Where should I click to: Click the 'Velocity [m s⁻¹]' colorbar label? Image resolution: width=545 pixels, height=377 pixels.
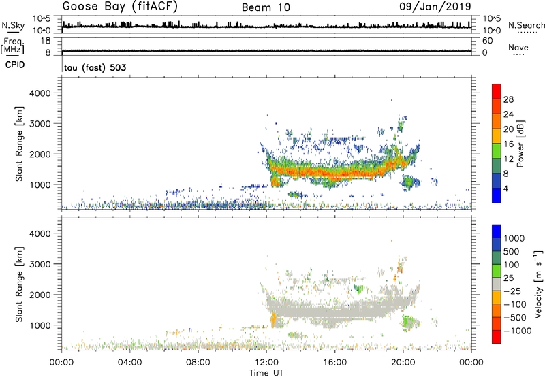538,284
